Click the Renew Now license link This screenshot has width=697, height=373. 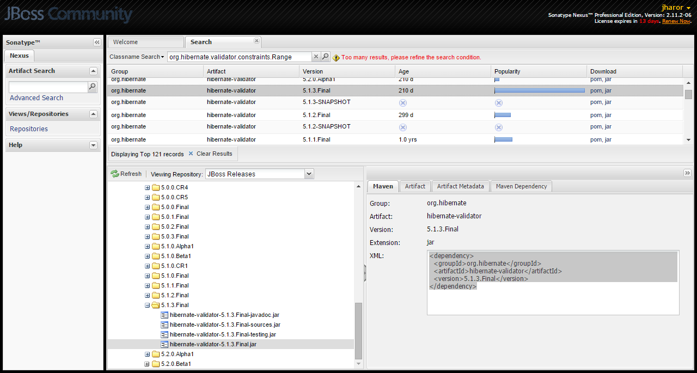tap(676, 21)
